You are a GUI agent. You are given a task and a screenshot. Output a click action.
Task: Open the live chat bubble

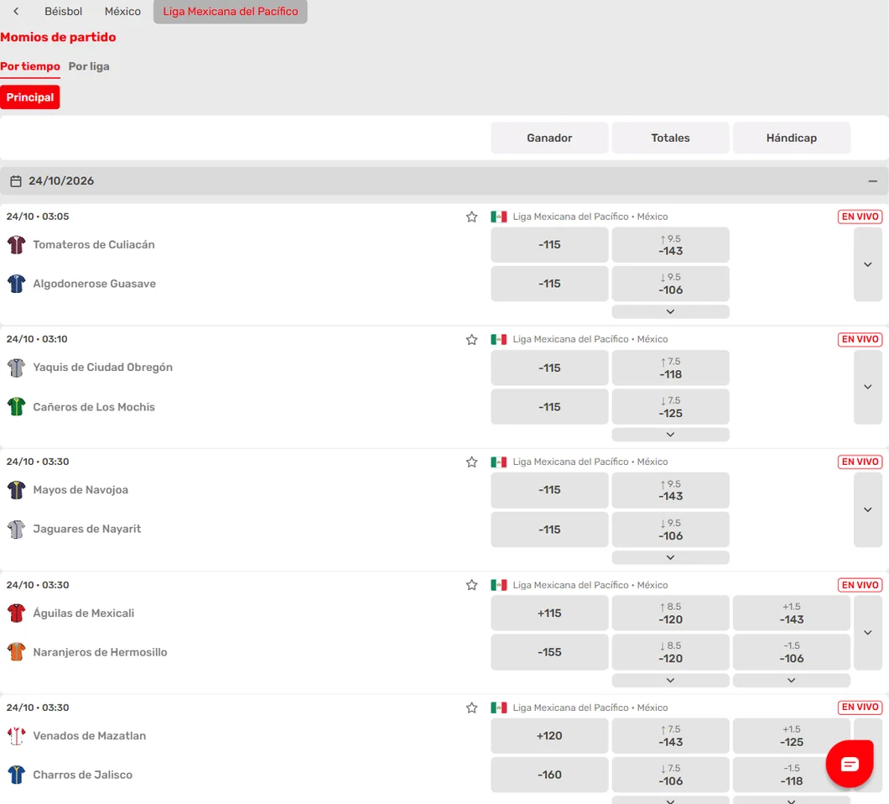click(850, 764)
